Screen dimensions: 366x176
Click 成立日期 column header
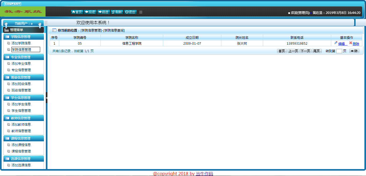[x=192, y=37]
